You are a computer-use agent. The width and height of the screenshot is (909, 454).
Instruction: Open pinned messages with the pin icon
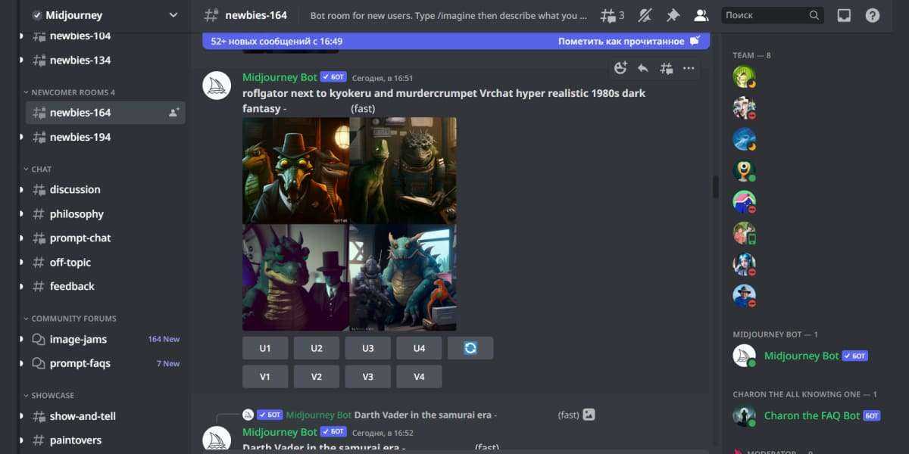click(673, 15)
